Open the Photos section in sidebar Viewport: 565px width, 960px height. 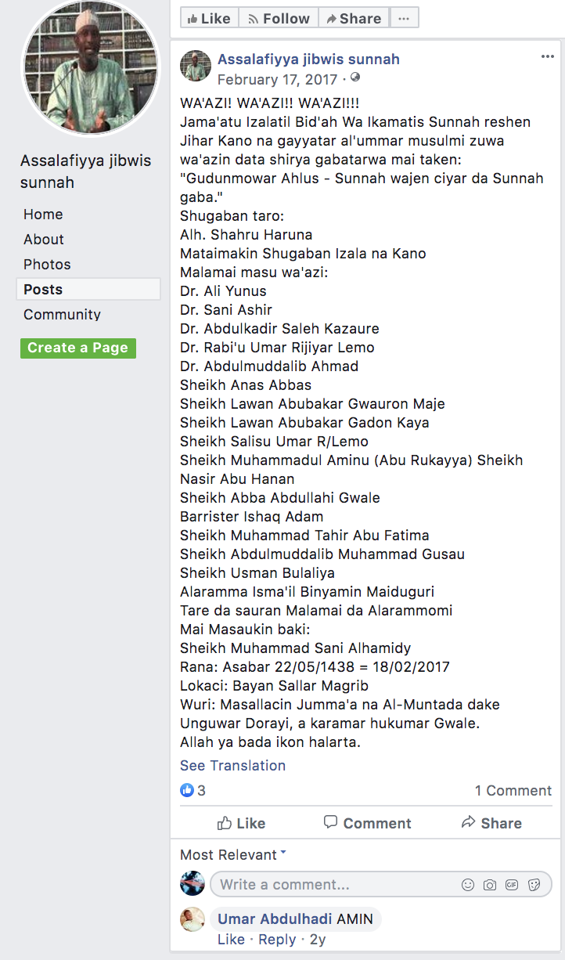[x=47, y=264]
